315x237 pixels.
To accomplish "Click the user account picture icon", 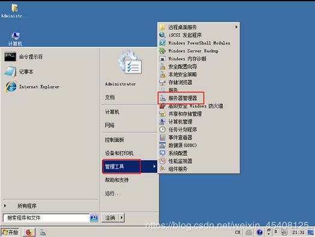I will [x=130, y=63].
